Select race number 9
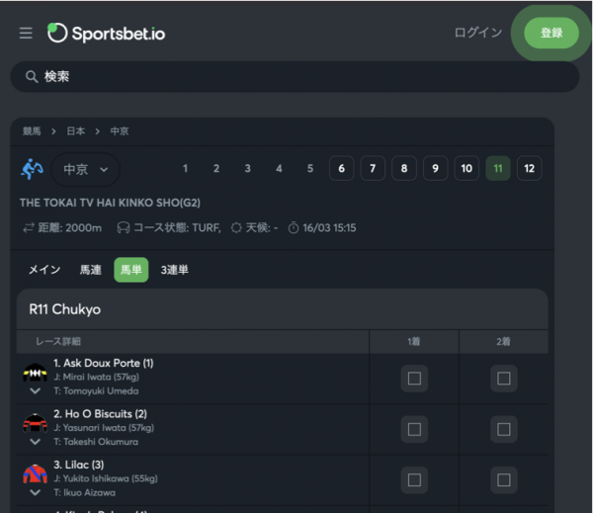Screen dimensions: 593x513 click(435, 168)
